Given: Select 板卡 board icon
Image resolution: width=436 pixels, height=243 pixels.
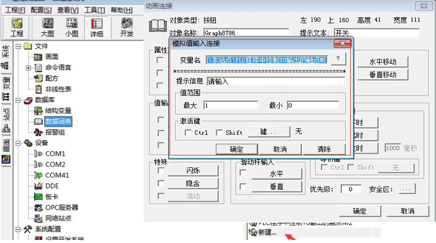Looking at the screenshot, I should pyautogui.click(x=38, y=197).
